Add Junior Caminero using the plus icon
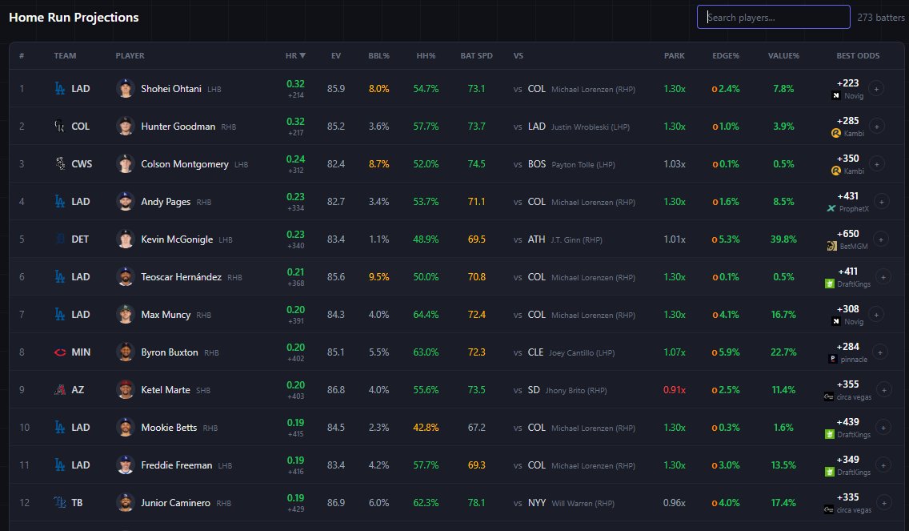Viewport: 909px width, 531px height. tap(884, 502)
